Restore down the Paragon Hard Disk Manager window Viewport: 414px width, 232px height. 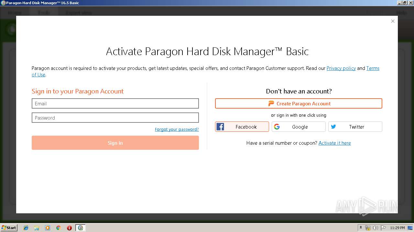coord(405,3)
